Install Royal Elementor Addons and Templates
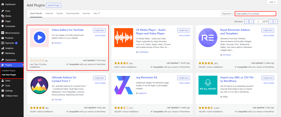281x117 pixels. [x=268, y=30]
